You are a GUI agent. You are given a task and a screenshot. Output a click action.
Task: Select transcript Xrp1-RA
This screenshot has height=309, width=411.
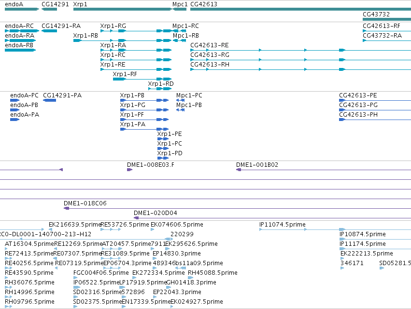click(136, 50)
